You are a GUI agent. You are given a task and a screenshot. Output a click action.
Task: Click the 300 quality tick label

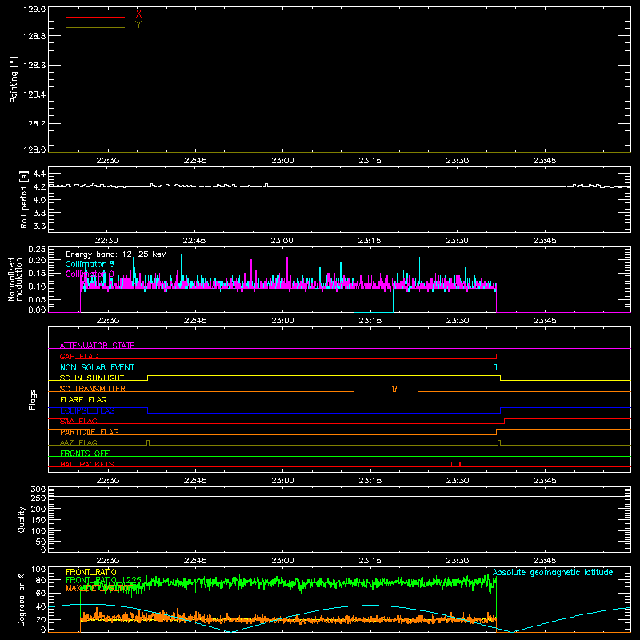tap(38, 490)
